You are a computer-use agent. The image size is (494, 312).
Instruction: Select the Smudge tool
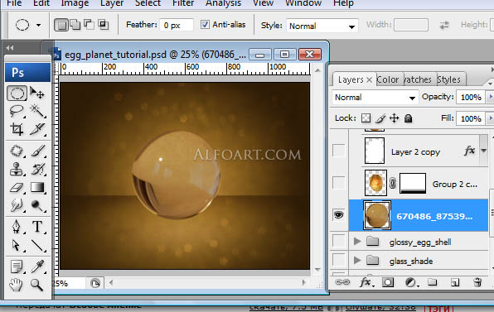tap(17, 205)
